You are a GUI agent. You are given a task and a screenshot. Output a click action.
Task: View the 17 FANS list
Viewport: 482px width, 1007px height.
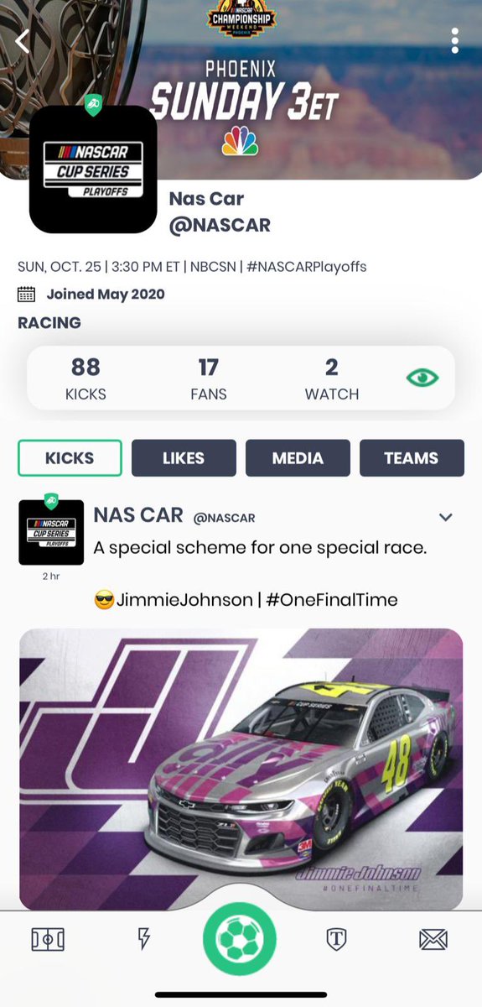pyautogui.click(x=208, y=378)
